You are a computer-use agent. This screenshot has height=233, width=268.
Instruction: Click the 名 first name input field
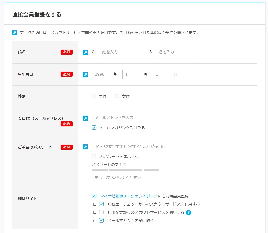point(178,52)
